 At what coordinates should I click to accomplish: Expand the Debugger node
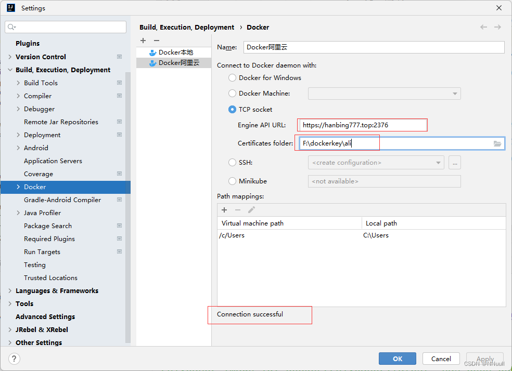[x=18, y=109]
